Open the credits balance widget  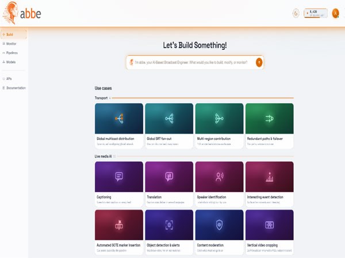[x=316, y=13]
